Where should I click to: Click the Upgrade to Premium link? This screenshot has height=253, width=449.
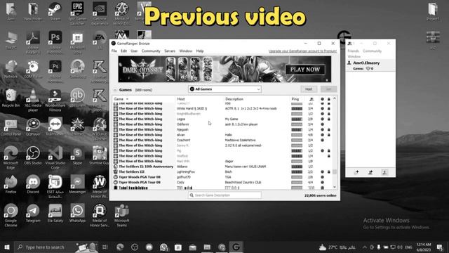[302, 51]
